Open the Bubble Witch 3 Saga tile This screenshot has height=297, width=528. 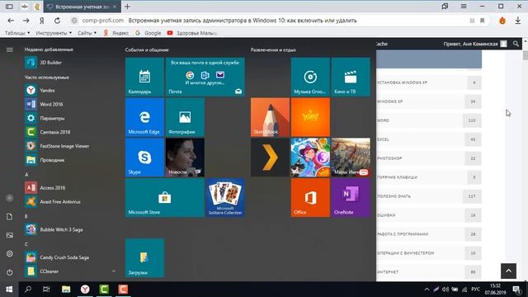(x=310, y=158)
